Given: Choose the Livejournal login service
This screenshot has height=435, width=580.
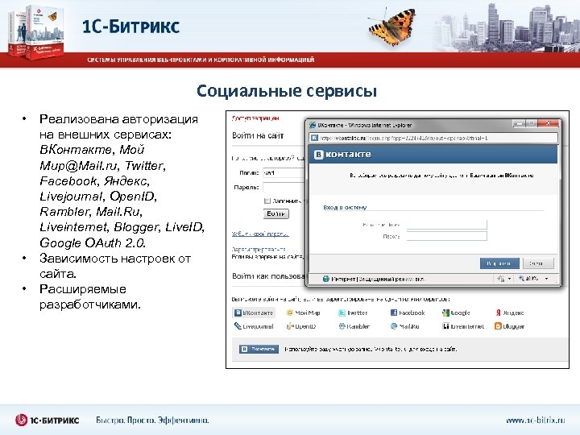Looking at the screenshot, I should (x=254, y=326).
